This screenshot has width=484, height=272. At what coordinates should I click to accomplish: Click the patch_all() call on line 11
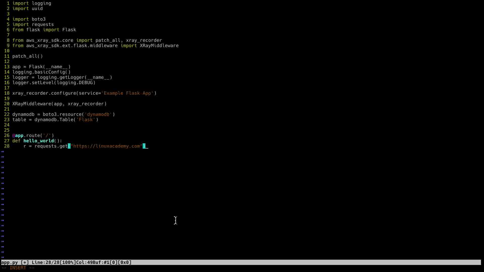(x=27, y=56)
